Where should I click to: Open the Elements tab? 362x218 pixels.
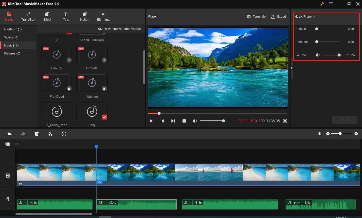[x=104, y=17]
